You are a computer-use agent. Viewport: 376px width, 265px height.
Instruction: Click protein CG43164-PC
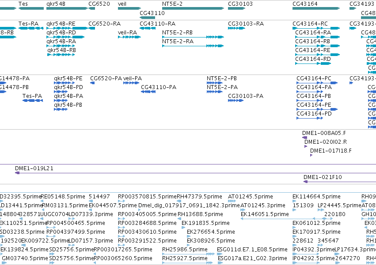(x=317, y=83)
